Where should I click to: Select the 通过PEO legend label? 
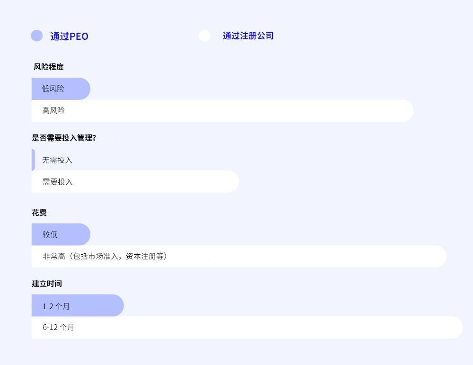click(70, 36)
